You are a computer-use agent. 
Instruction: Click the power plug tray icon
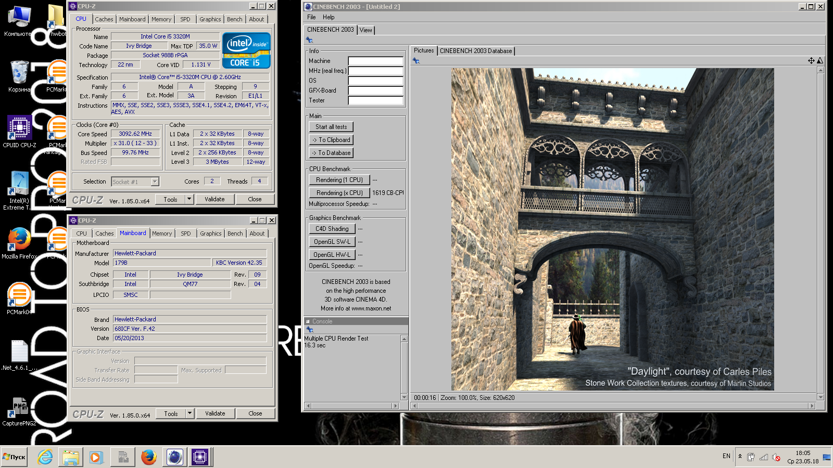tap(751, 457)
